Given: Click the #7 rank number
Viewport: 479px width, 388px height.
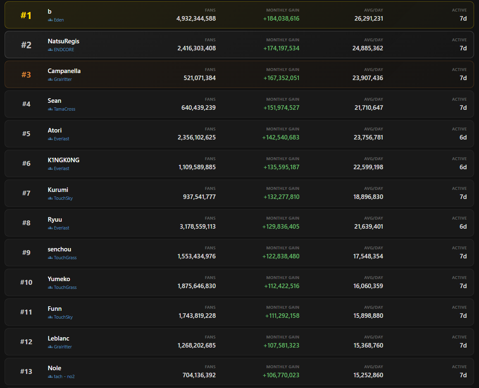Looking at the screenshot, I should 26,194.
